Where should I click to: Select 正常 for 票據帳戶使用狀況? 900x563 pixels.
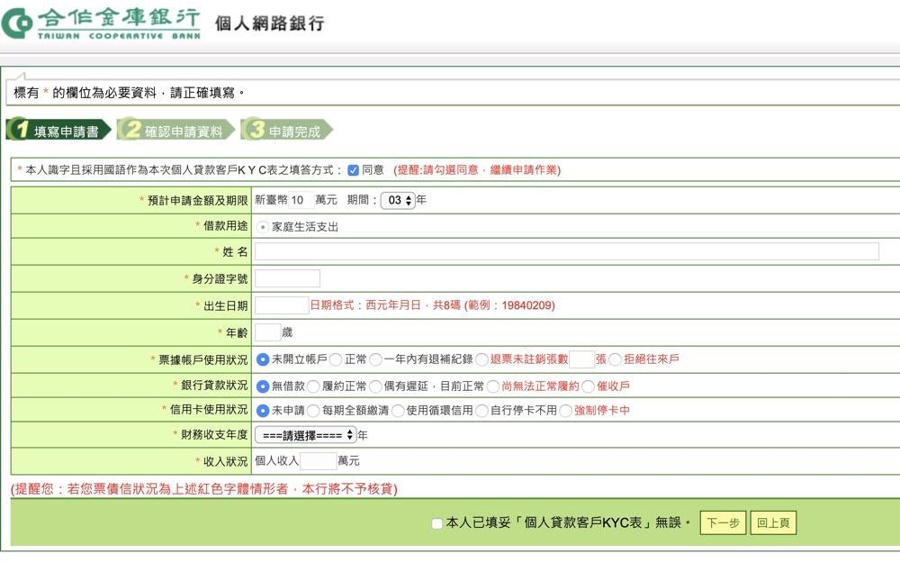pyautogui.click(x=336, y=359)
